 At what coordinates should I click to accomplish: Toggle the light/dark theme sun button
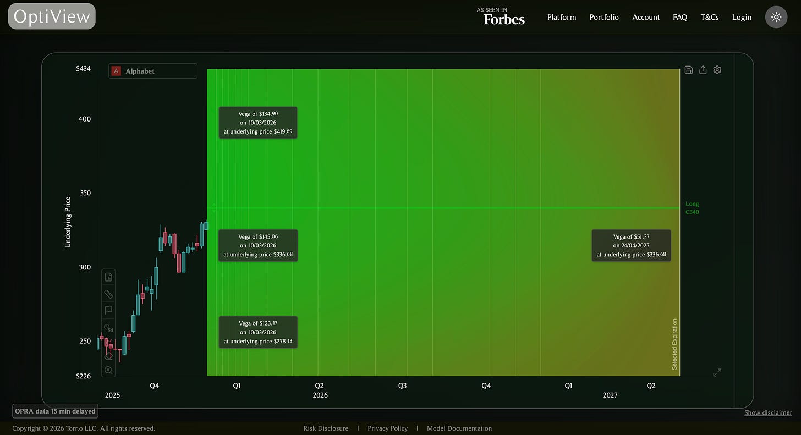(x=776, y=17)
